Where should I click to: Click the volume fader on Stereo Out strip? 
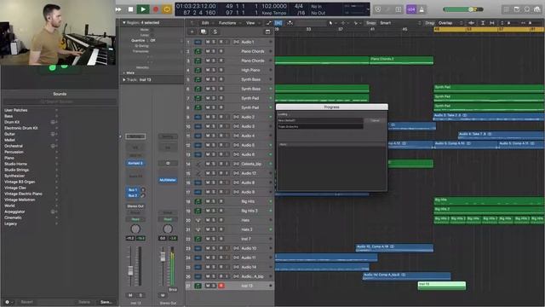click(163, 257)
